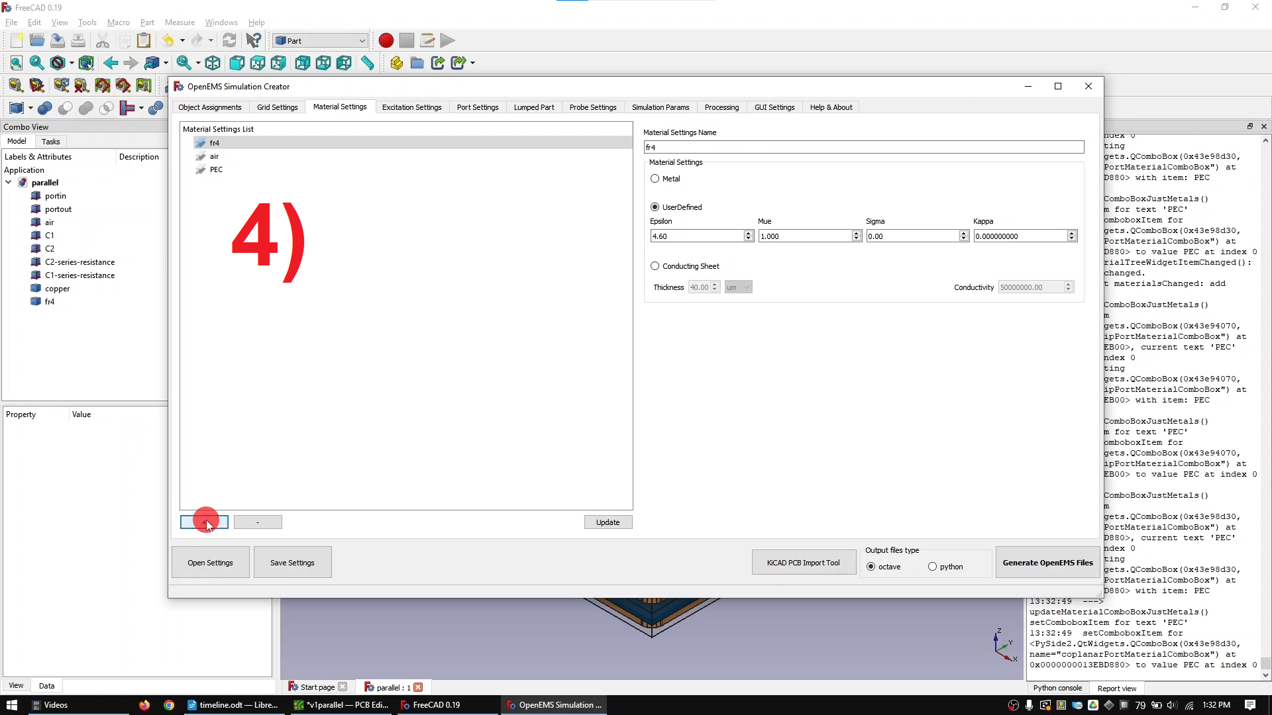
Task: Collapse the parallel tree item
Action: pyautogui.click(x=8, y=182)
